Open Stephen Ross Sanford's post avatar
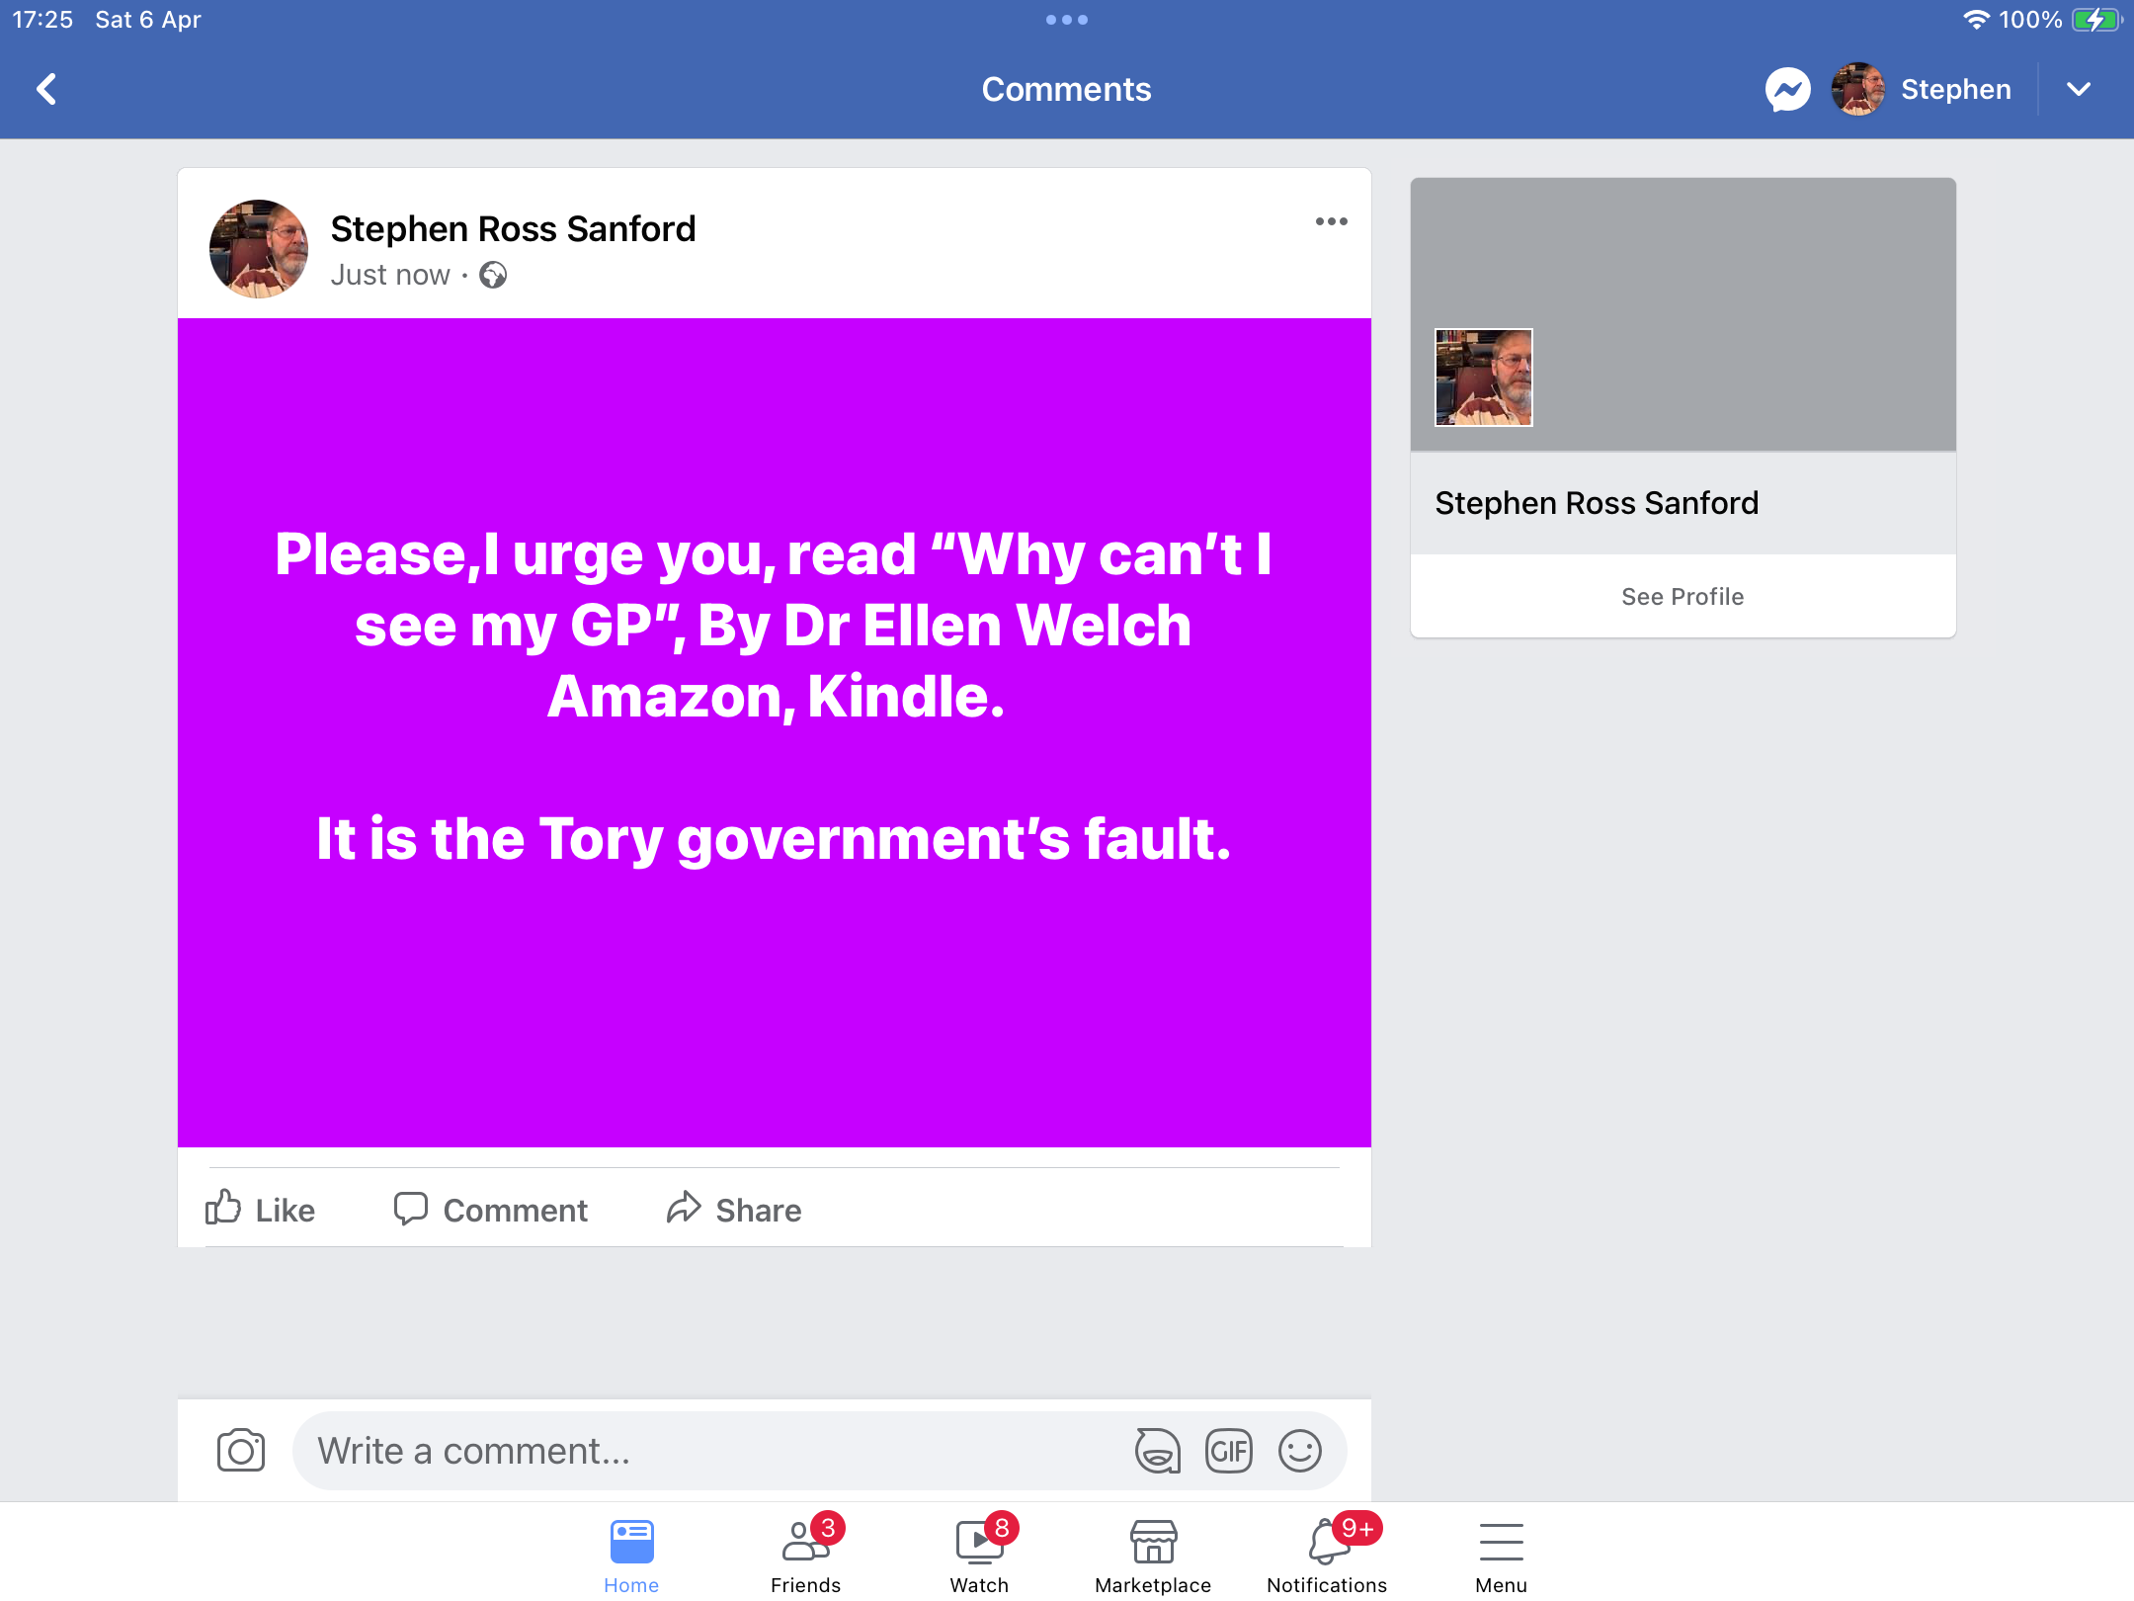This screenshot has height=1601, width=2134. tap(259, 249)
